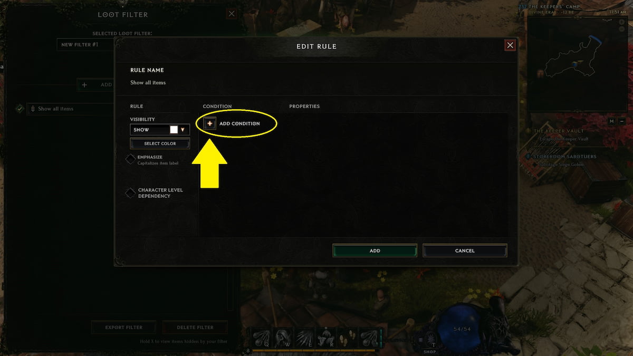Viewport: 633px width, 356px height.
Task: Click the Rule Name field Show all items
Action: click(x=148, y=82)
